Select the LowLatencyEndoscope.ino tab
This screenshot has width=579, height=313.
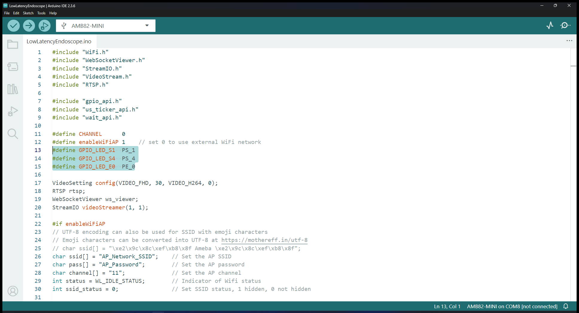[59, 42]
